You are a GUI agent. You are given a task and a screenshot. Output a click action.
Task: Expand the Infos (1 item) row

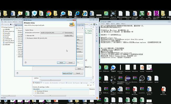[x=34, y=93]
